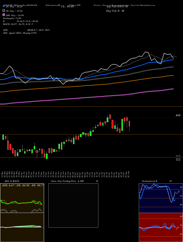This screenshot has width=183, height=242.
Task: Select the '200 Day = 14.98' legend text
Action: 15,15
